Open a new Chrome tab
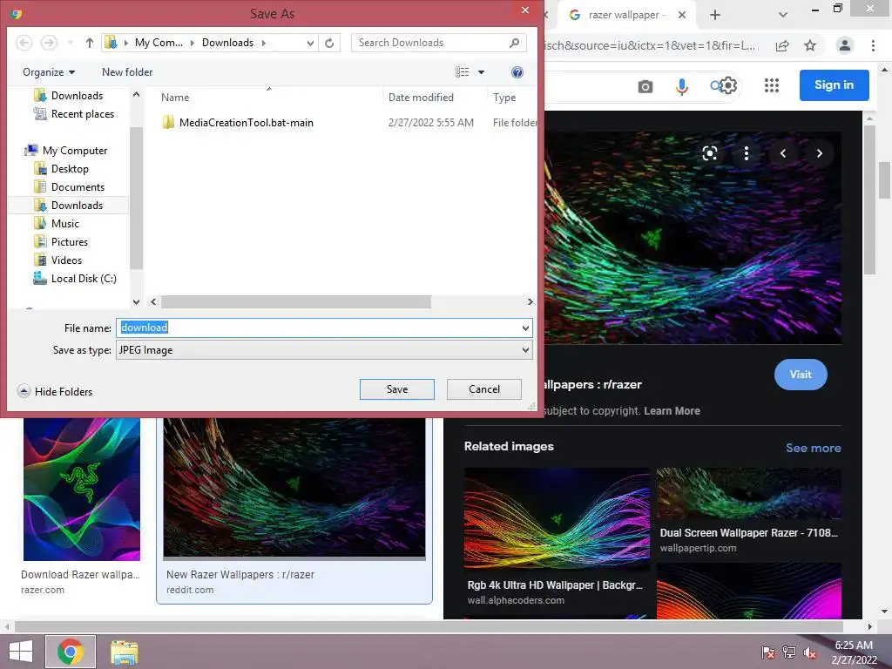892x669 pixels. [x=715, y=15]
